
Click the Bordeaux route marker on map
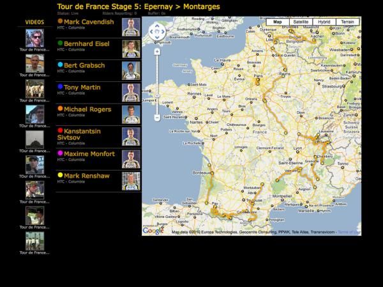pos(212,173)
